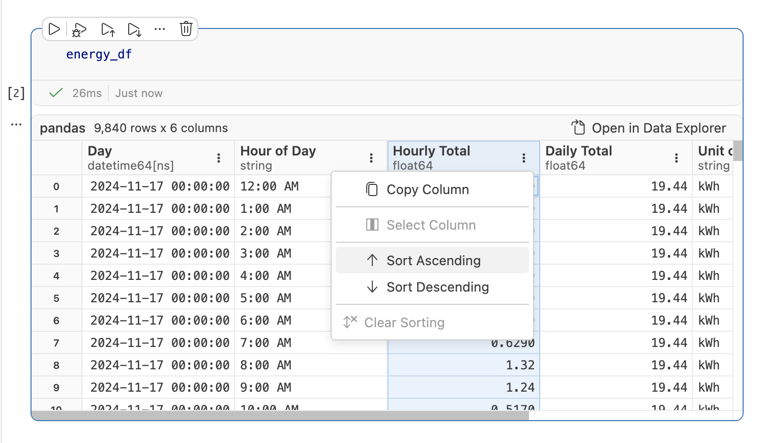Click the output more actions ellipsis
Image resolution: width=766 pixels, height=443 pixels.
pos(16,124)
